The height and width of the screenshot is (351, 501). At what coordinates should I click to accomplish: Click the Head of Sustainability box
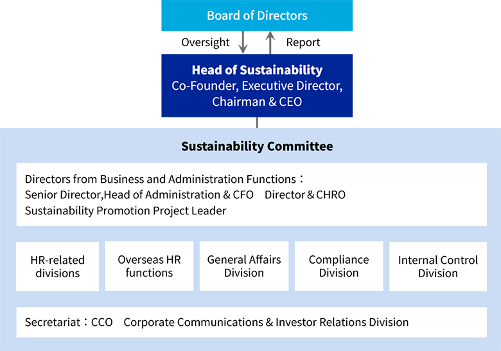(257, 85)
